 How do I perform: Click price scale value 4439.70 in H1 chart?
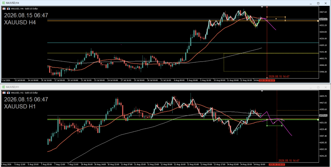(x=324, y=96)
